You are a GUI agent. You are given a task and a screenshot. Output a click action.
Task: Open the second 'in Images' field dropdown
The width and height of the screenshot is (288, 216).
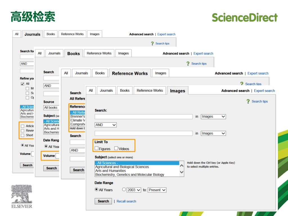pyautogui.click(x=213, y=133)
